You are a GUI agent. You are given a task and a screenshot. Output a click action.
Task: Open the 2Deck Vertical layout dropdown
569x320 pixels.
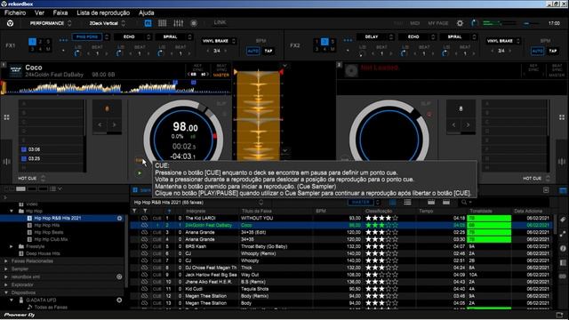[107, 23]
